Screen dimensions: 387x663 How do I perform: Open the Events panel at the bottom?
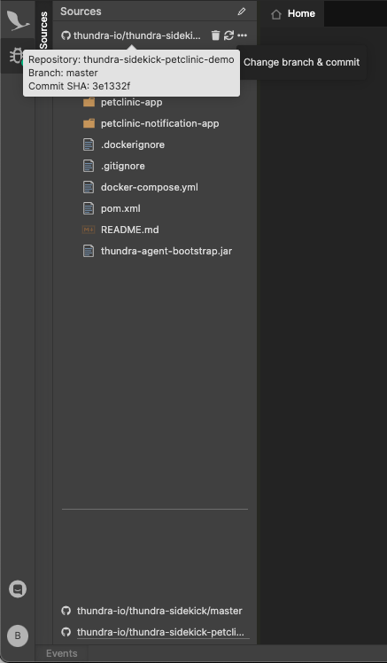click(x=62, y=653)
